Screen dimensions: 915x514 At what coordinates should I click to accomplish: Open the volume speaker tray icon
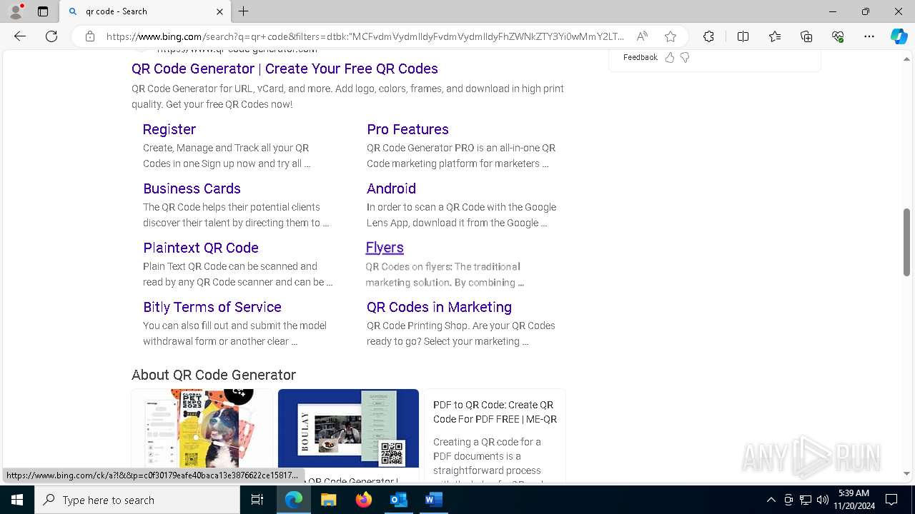(822, 500)
